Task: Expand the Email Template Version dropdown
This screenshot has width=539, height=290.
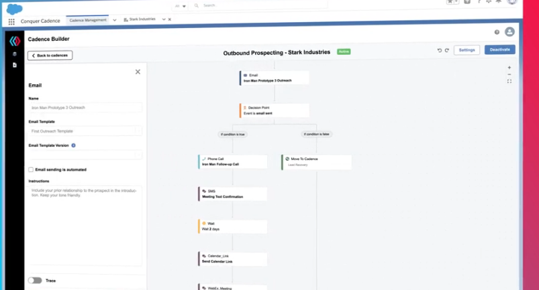Action: point(85,155)
